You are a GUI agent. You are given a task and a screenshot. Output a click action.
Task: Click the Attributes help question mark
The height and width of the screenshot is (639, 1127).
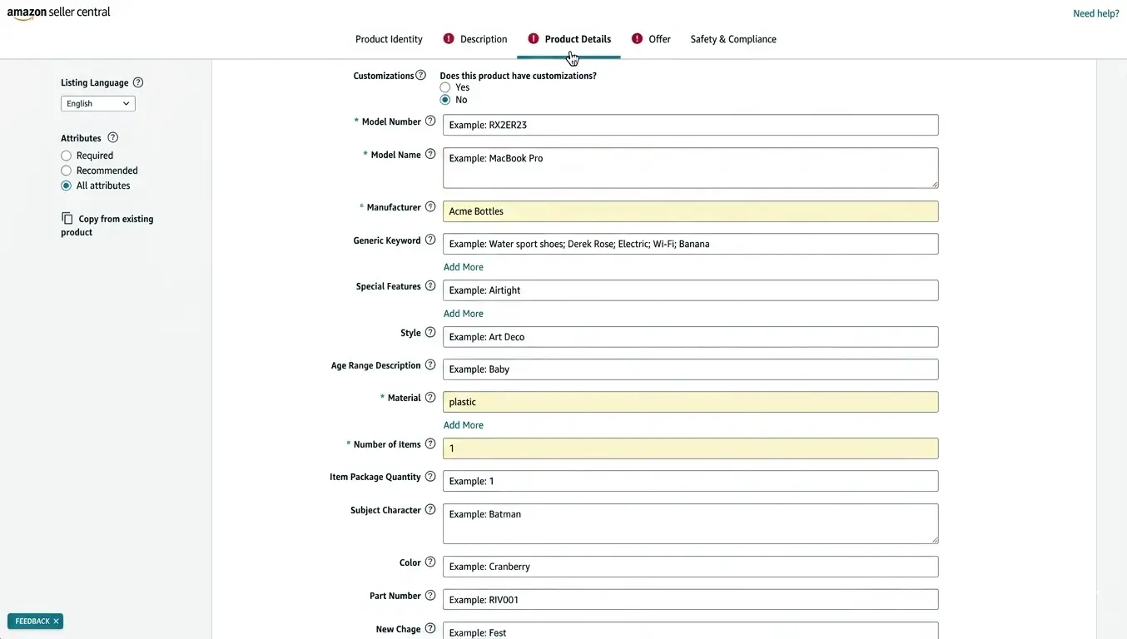click(x=112, y=137)
